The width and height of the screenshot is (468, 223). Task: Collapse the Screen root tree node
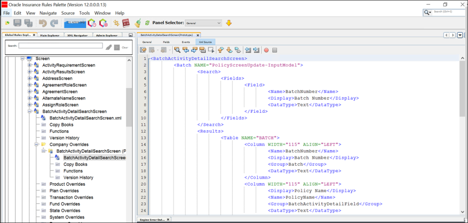(x=22, y=58)
